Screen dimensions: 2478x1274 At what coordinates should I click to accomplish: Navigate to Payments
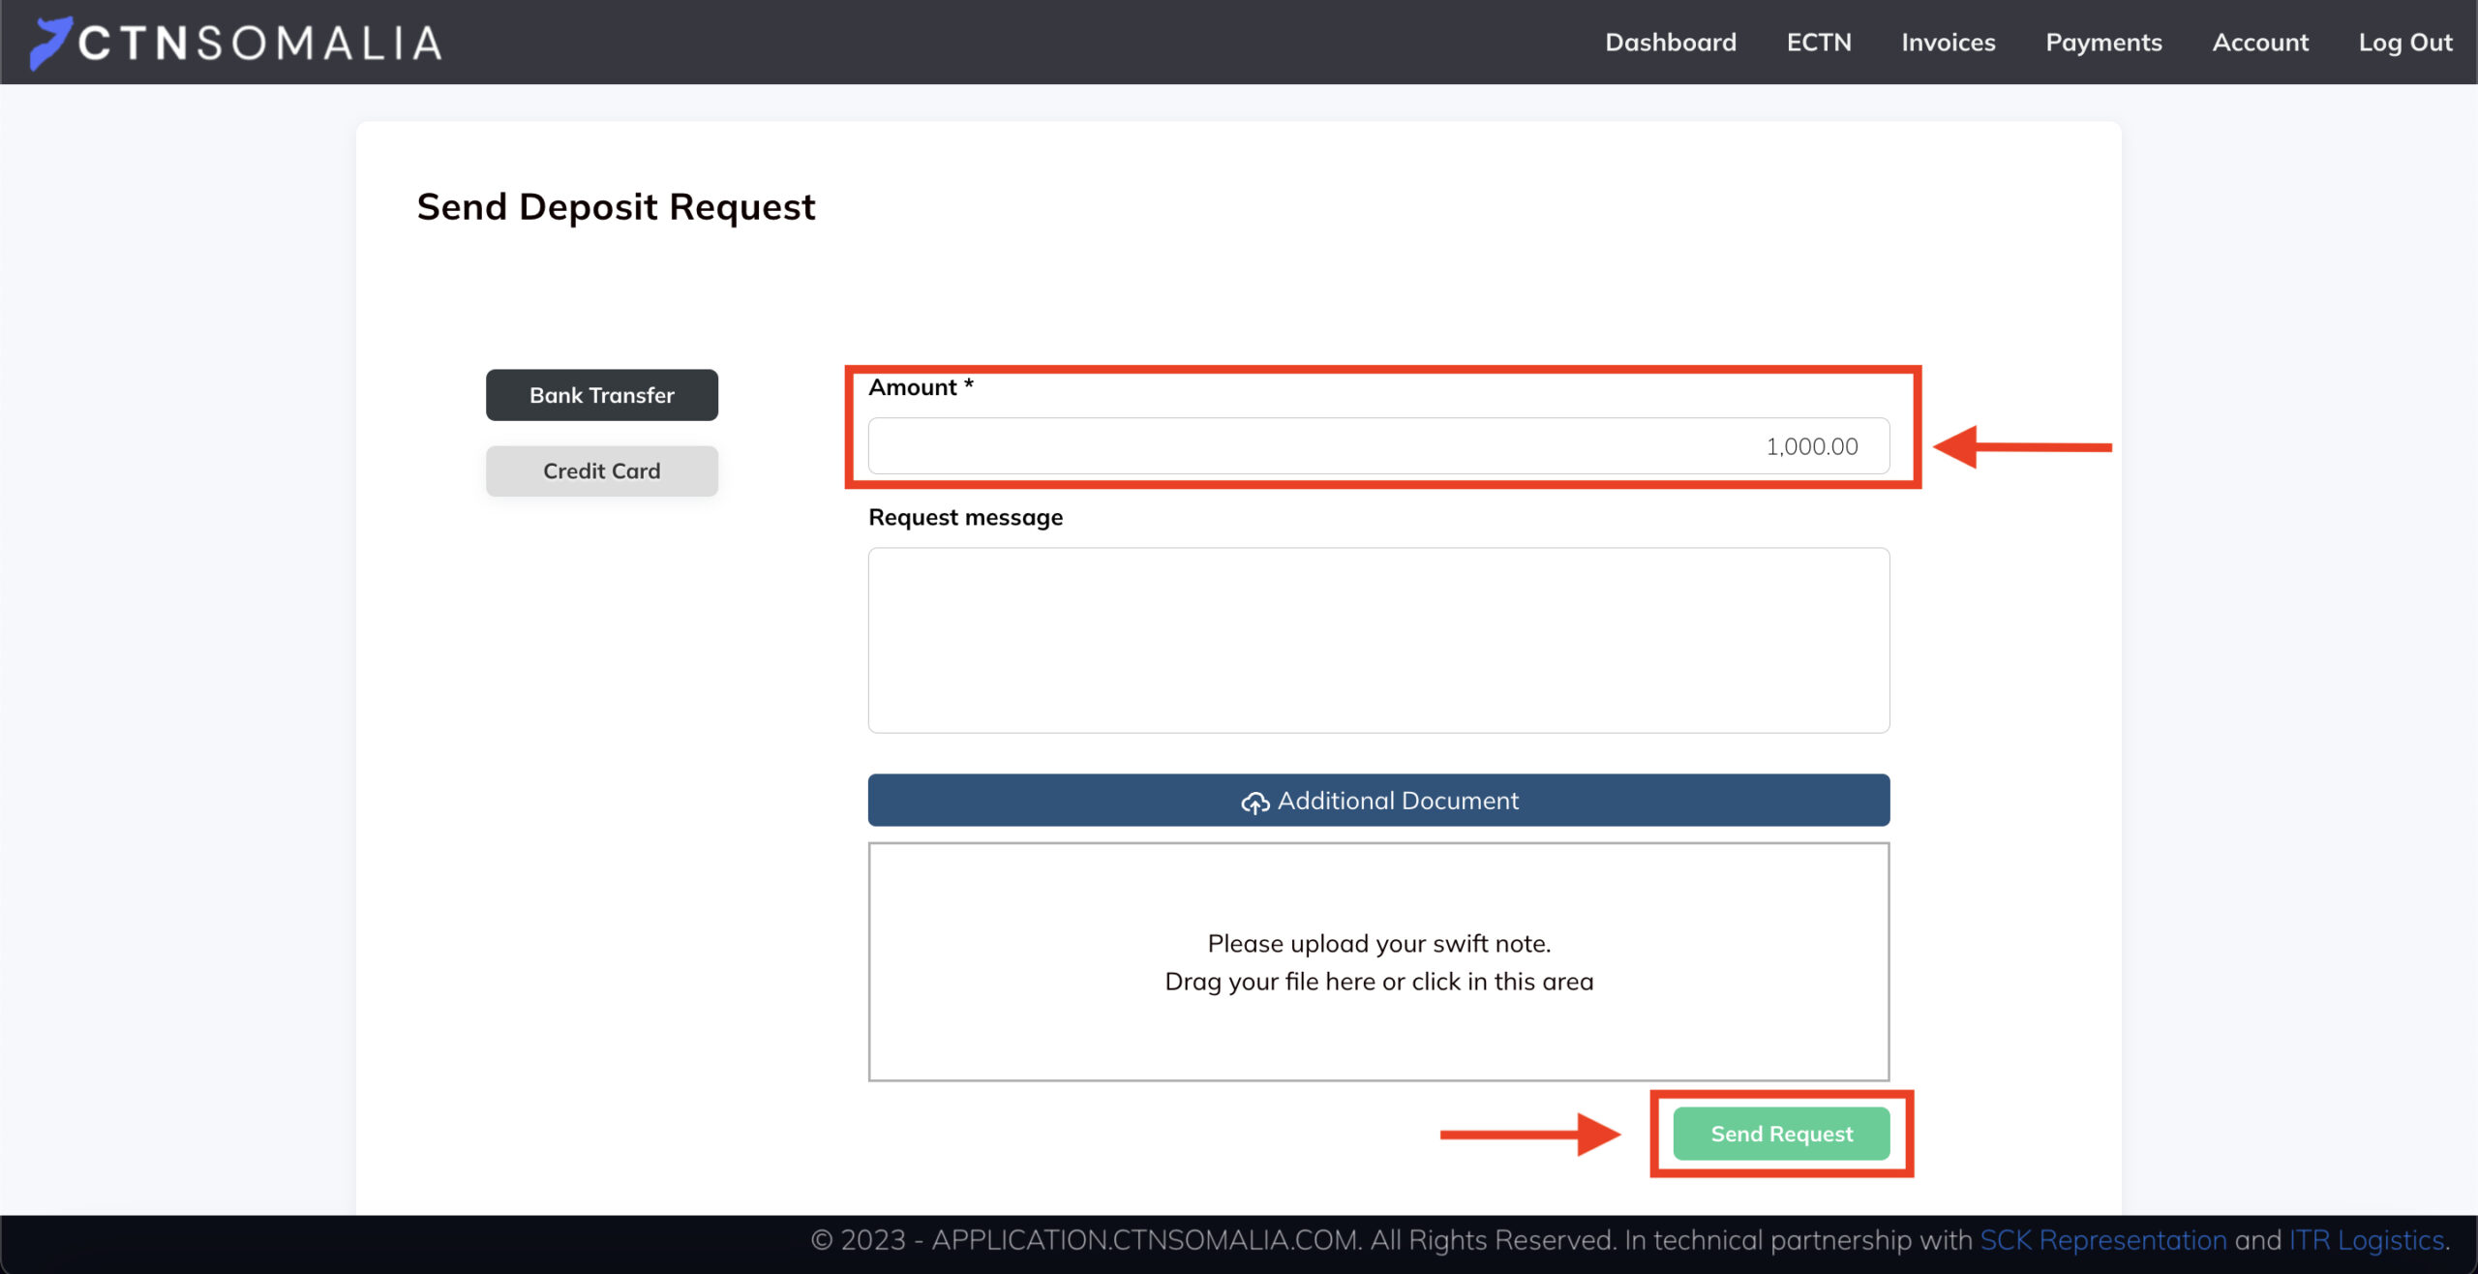2103,43
